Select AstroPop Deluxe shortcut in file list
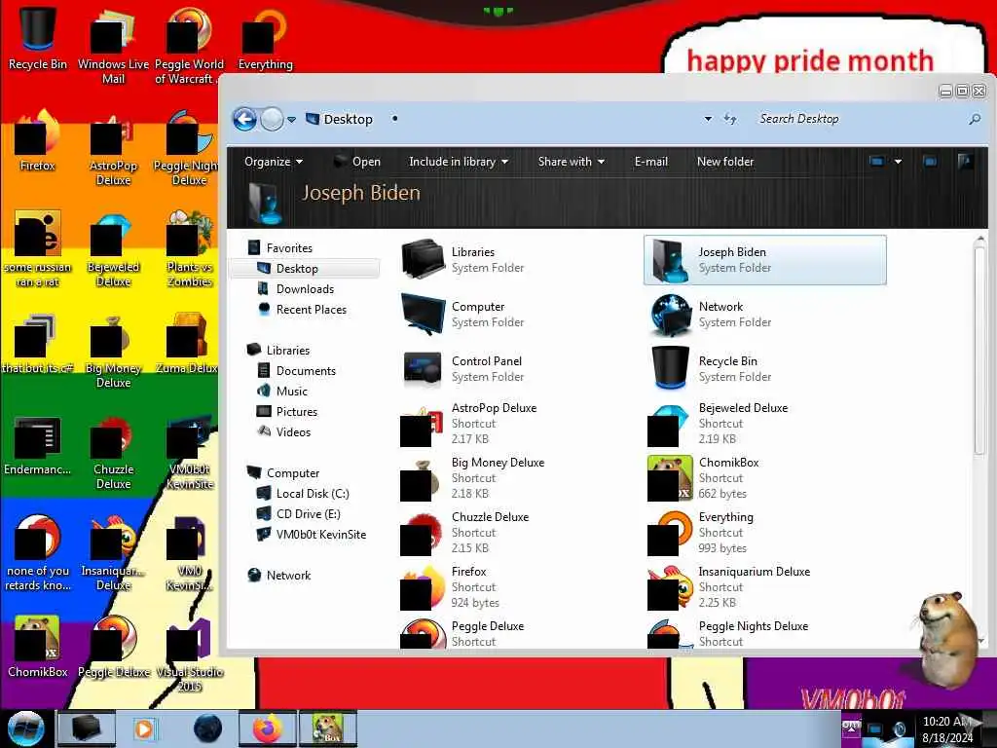The width and height of the screenshot is (997, 748). 470,424
